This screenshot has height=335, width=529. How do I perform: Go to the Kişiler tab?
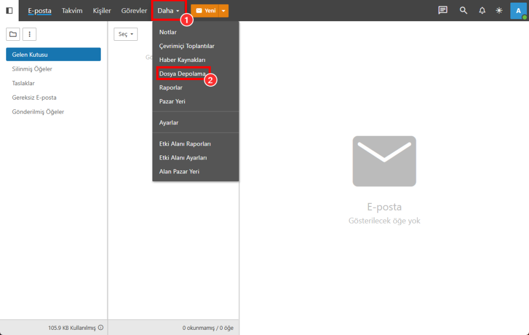102,11
